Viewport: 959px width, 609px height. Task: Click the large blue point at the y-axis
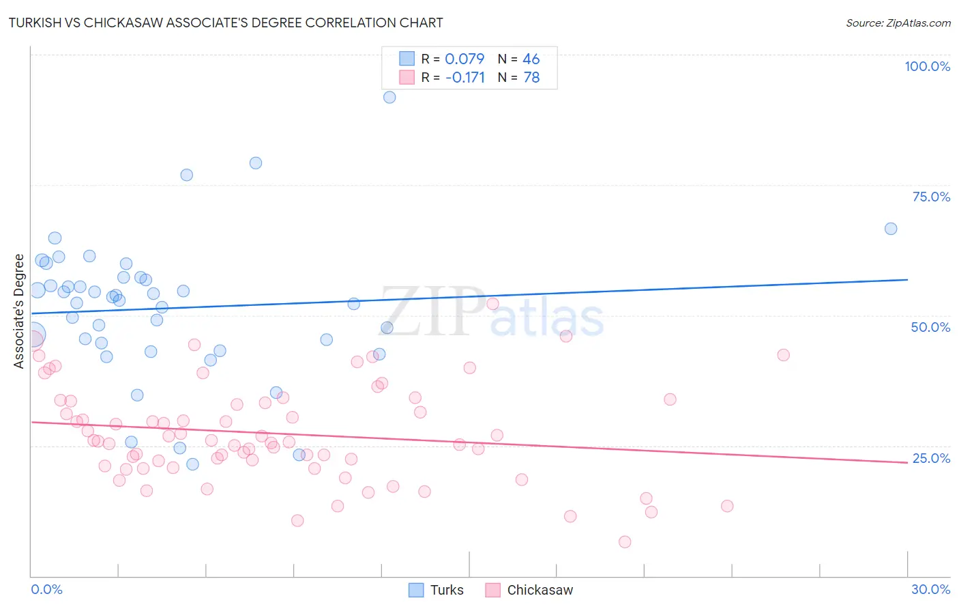[x=33, y=335]
